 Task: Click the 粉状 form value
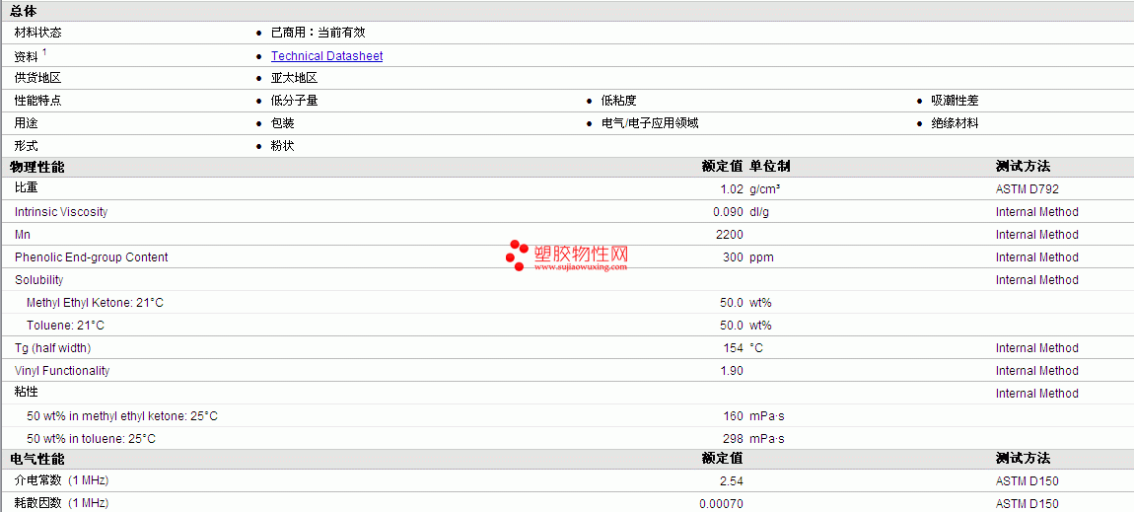(283, 145)
